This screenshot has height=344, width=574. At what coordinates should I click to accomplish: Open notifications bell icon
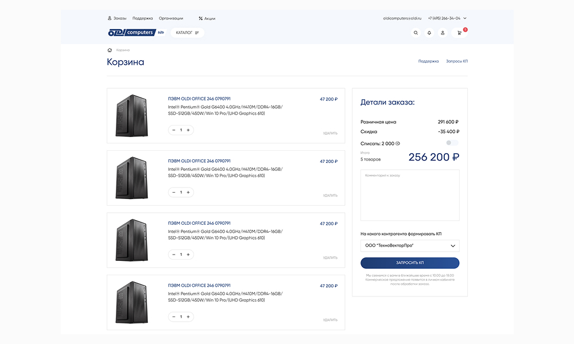429,33
